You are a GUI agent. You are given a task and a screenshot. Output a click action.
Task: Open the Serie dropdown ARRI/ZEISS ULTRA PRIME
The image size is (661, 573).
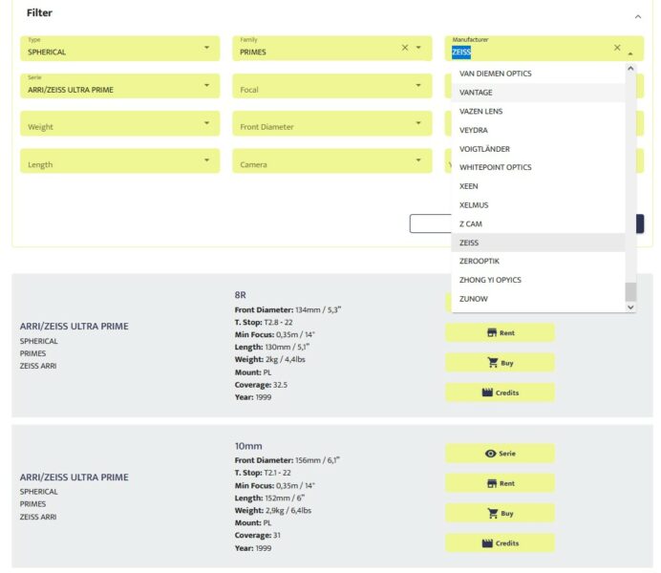[119, 86]
